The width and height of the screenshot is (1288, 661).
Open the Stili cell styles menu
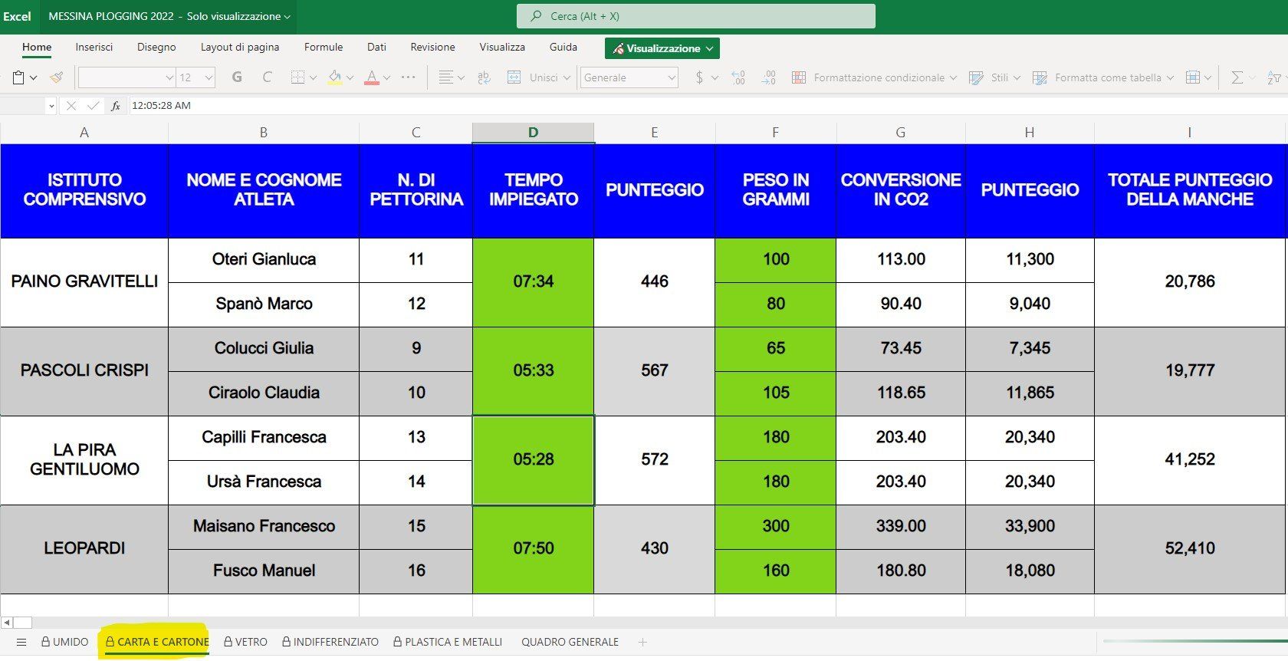click(995, 77)
